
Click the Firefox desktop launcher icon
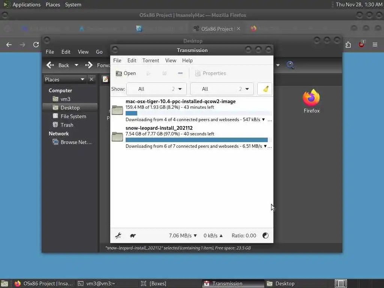point(312,101)
